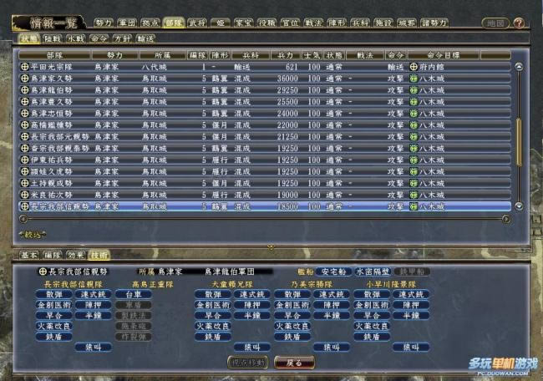Image resolution: width=543 pixels, height=381 pixels.
Task: Click green 八木城 target icon in 米良祐次勢 row
Action: (x=414, y=195)
